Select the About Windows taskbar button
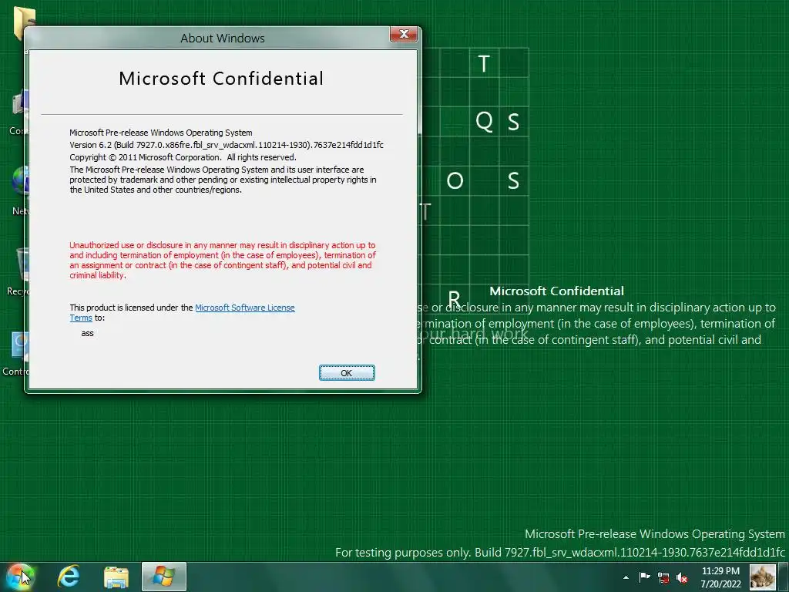This screenshot has height=592, width=789. [x=164, y=577]
